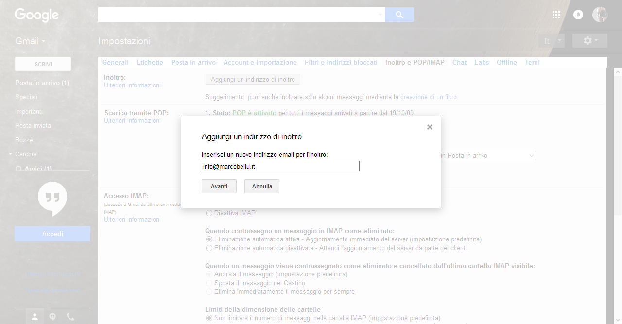Viewport: 622px width, 324px height.
Task: Open the settings gear menu
Action: (x=590, y=41)
